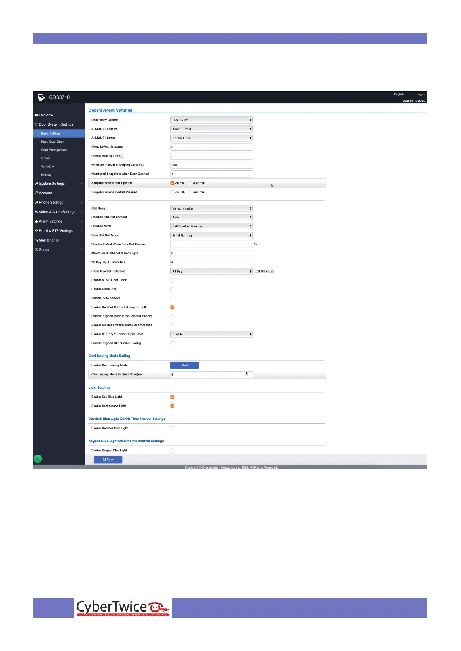Open the Door Relay Options dropdown

pos(211,120)
